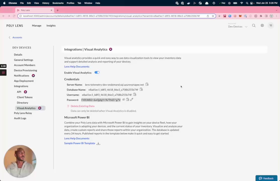Collapse the Integrations sidebar section
Screen dimensions: 280x181
point(21,86)
